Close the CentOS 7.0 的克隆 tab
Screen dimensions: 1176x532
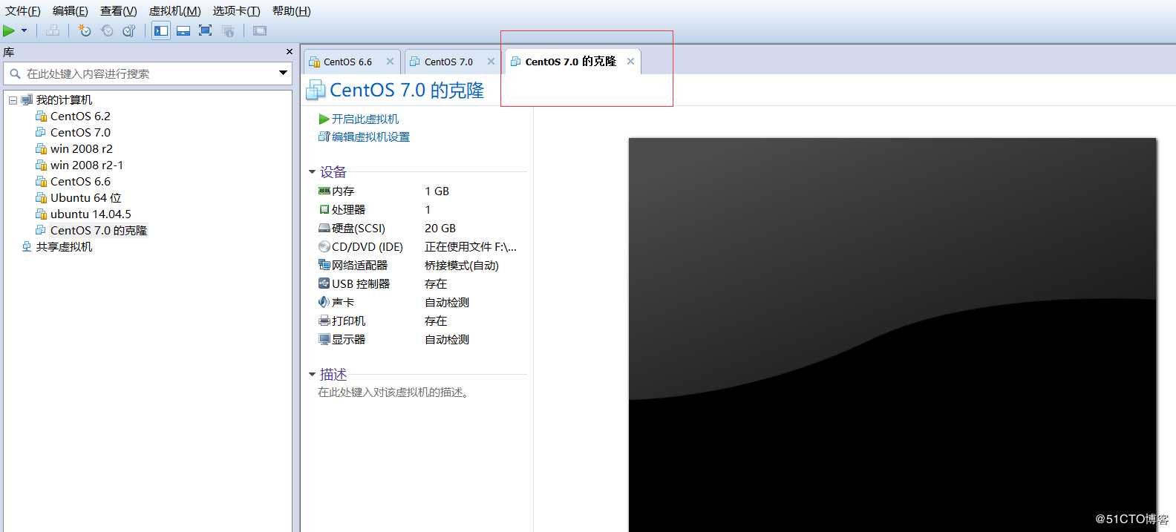(x=630, y=62)
